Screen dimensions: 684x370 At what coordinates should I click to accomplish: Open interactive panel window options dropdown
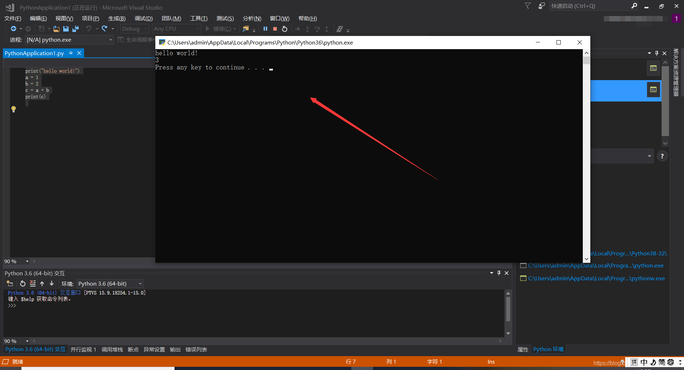492,273
